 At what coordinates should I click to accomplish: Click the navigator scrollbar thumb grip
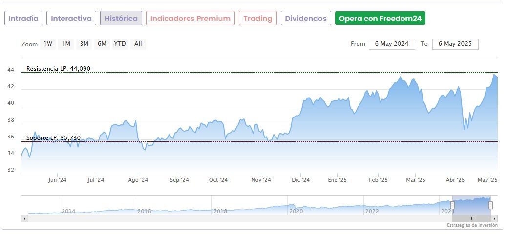click(471, 219)
